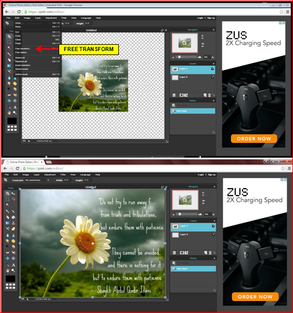This screenshot has height=313, width=293.
Task: Click new layer icon in bottom editor Layers panel
Action: (206, 253)
